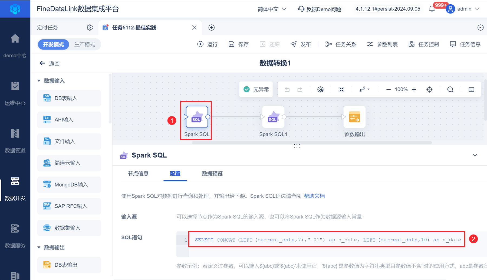
Task: Select the SAP RFC输入 operator
Action: tap(69, 206)
